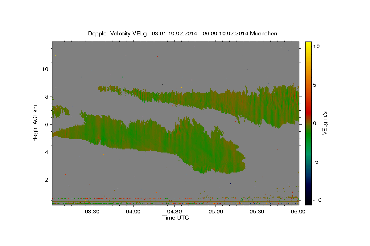This screenshot has height=246, width=370.
Task: Click the "Time UTC" axis label
Action: (175, 218)
